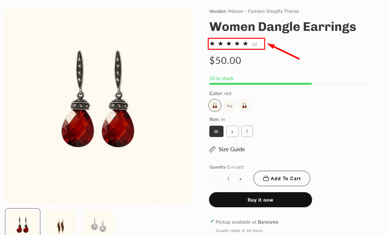Screen dimensions: 389x235
Task: Select size s option
Action: click(x=232, y=131)
